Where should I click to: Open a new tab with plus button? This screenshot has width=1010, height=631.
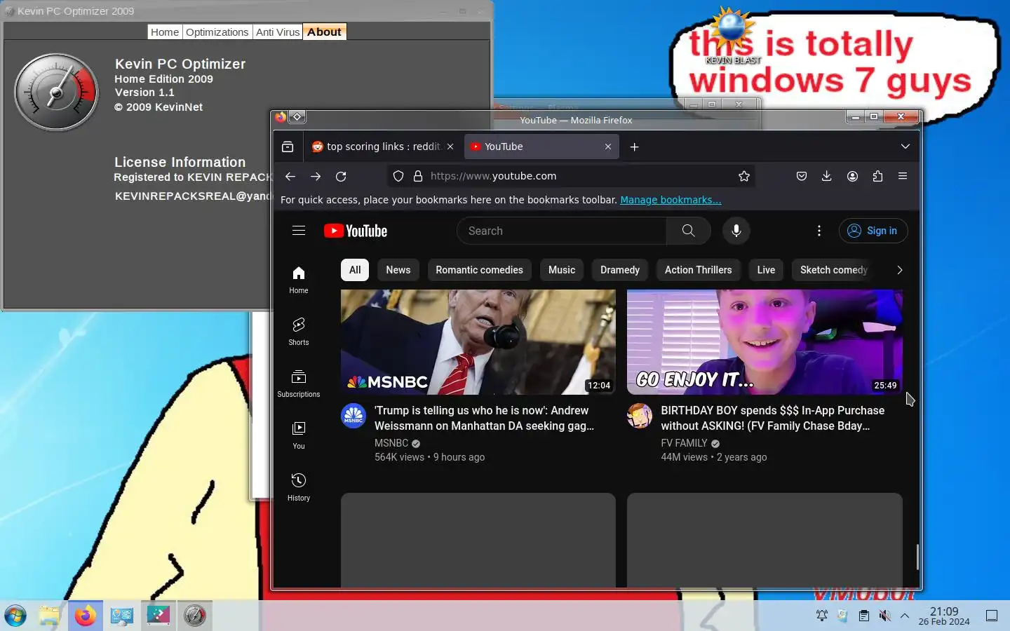(634, 147)
